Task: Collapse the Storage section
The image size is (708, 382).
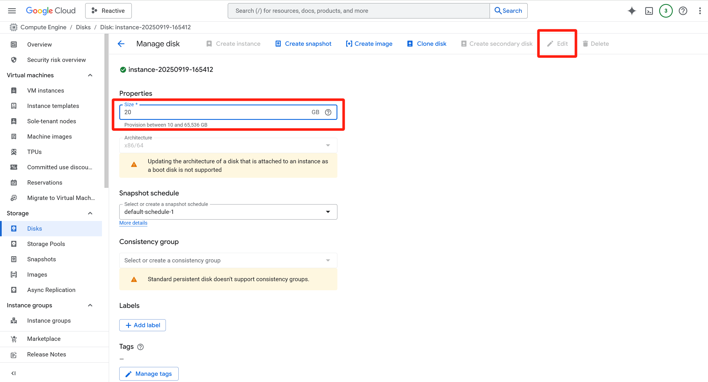Action: [90, 213]
